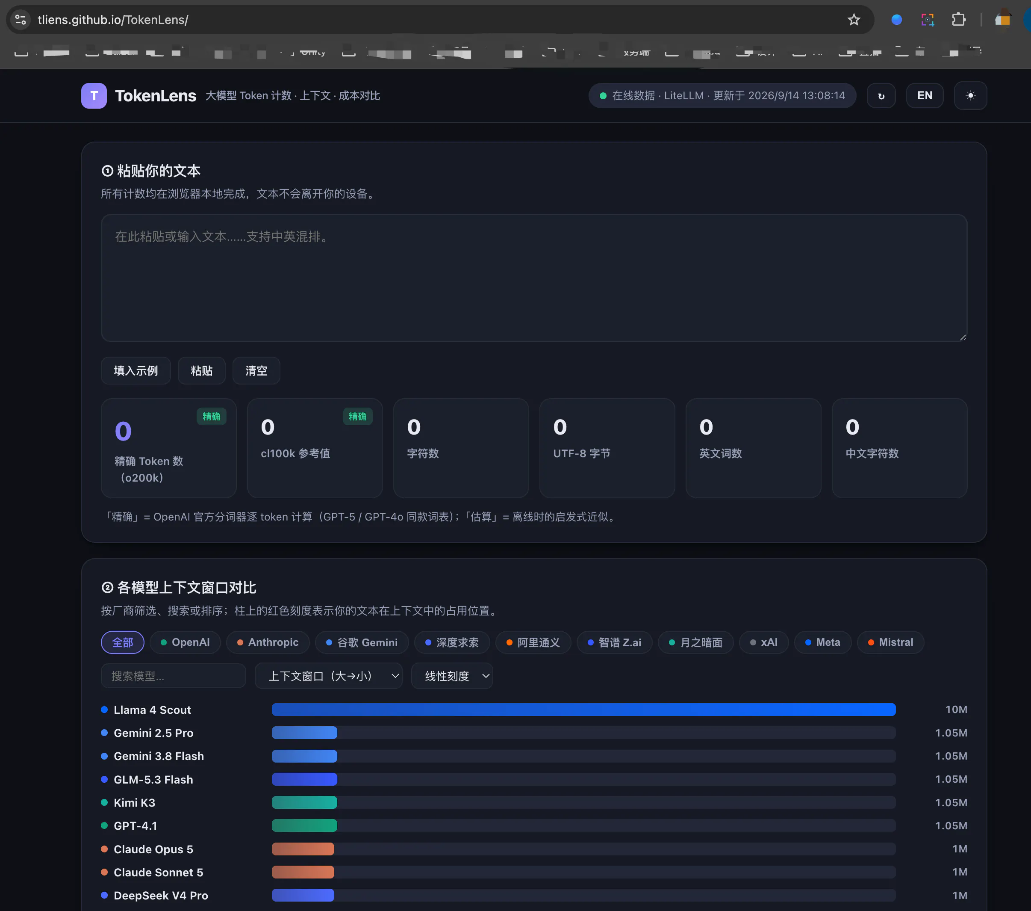Filter models by OpenAI
The width and height of the screenshot is (1031, 911).
[x=185, y=642]
